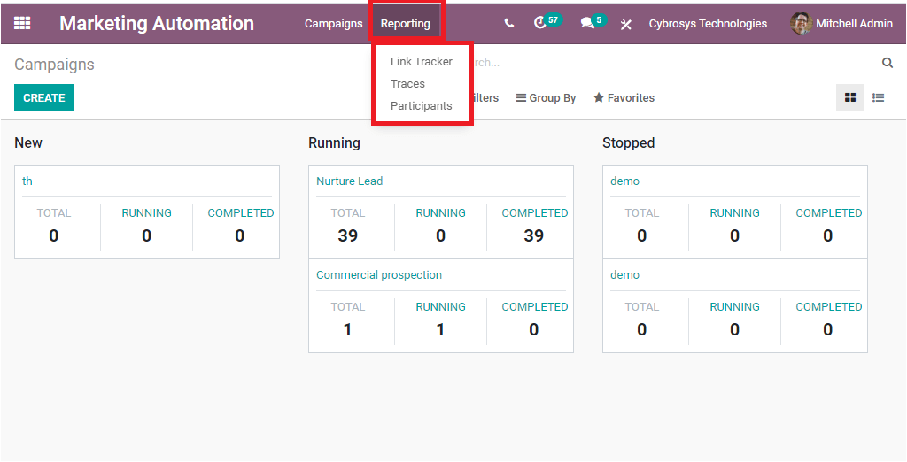The width and height of the screenshot is (907, 462).
Task: Open the Commercial prospection campaign
Action: [x=379, y=275]
